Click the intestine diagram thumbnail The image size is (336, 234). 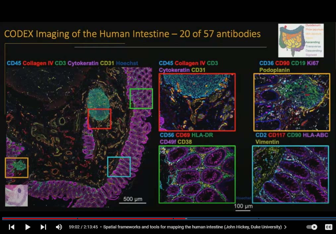[x=301, y=40]
